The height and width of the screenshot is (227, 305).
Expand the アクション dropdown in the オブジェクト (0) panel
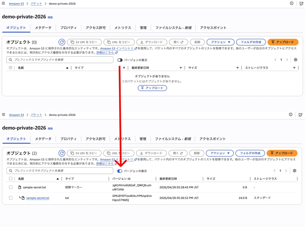220,42
